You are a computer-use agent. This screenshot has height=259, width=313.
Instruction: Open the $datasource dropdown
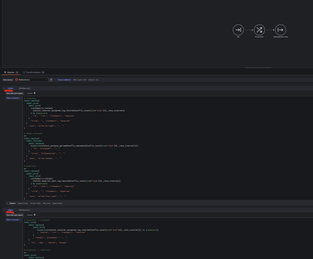(x=31, y=80)
